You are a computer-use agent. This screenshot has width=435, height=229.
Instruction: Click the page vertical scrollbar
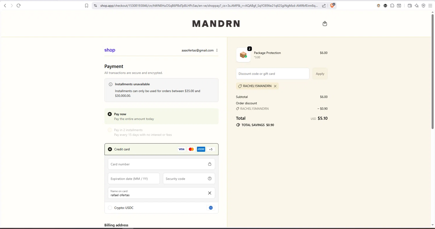coord(433,71)
